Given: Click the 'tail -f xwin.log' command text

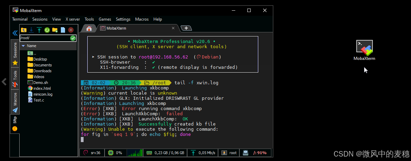Looking at the screenshot, I should (x=196, y=83).
